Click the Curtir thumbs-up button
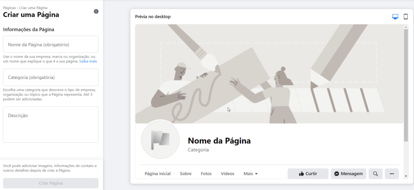This screenshot has width=414, height=190. [x=308, y=173]
